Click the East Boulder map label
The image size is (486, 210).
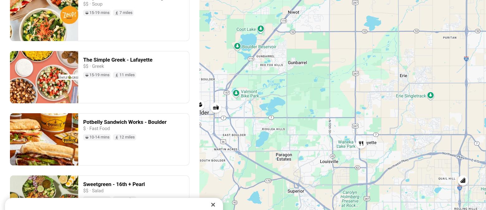coord(234,135)
